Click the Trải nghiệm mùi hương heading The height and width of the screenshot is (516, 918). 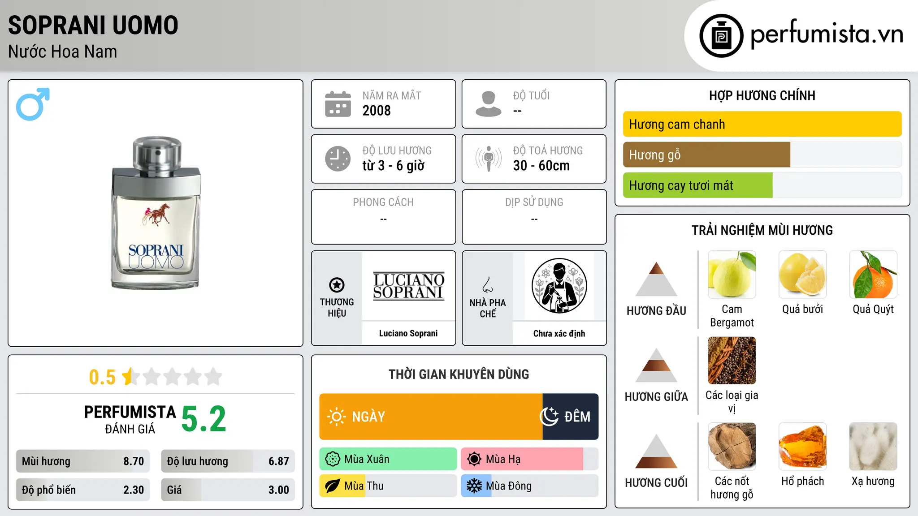click(762, 230)
